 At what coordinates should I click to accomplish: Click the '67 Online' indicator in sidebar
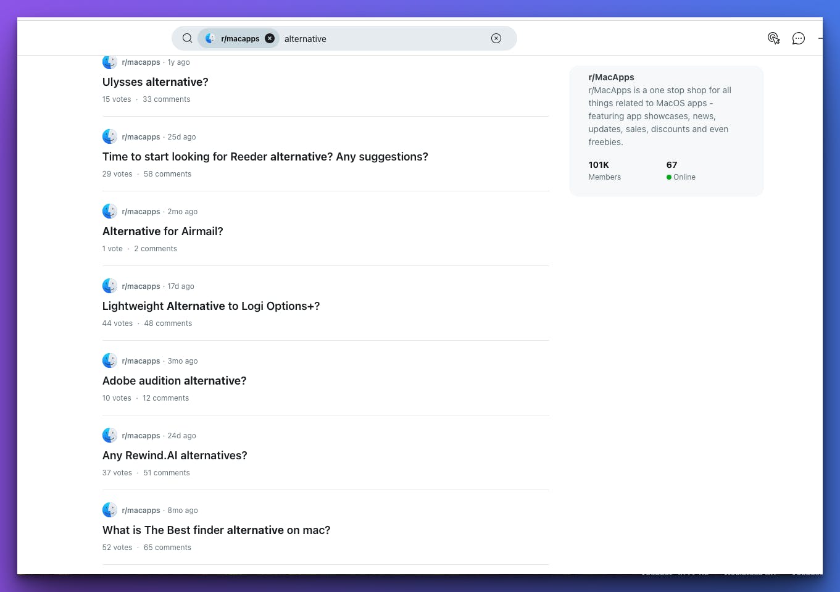tap(681, 170)
